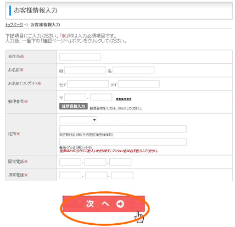The height and width of the screenshot is (227, 235).
Task: Click the お名前(フリガナ) row label
Action: coord(24,84)
